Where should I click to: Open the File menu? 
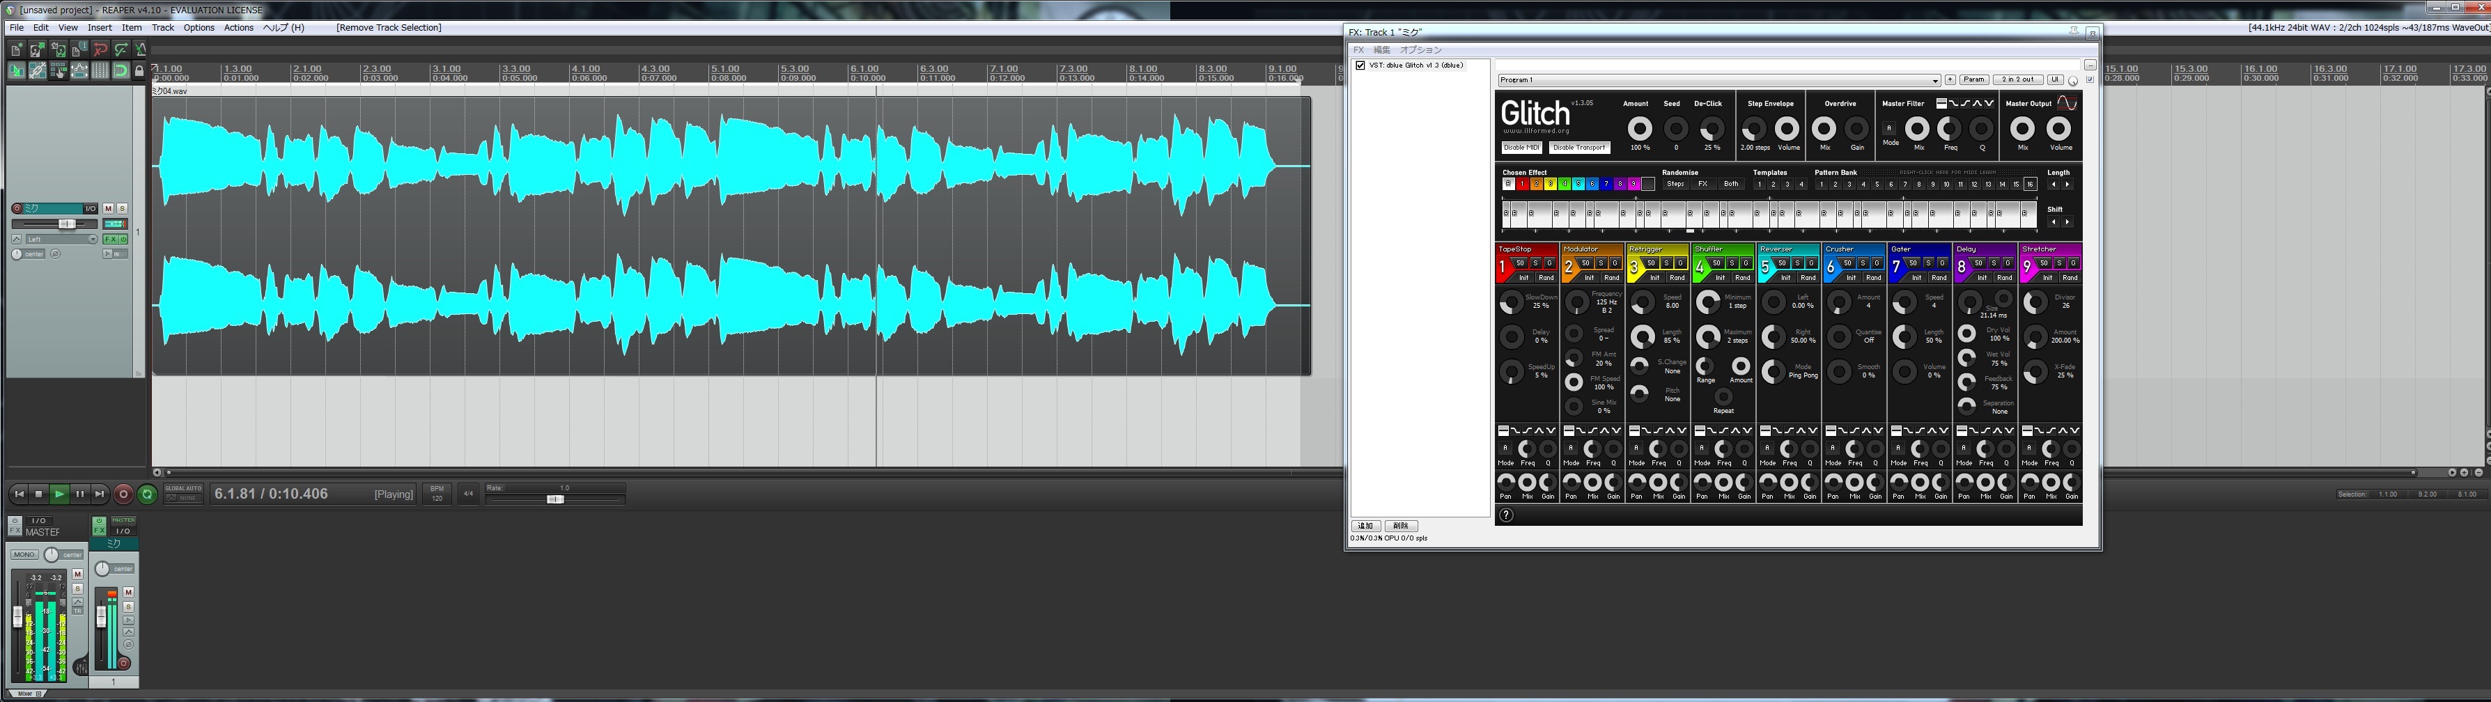(17, 28)
